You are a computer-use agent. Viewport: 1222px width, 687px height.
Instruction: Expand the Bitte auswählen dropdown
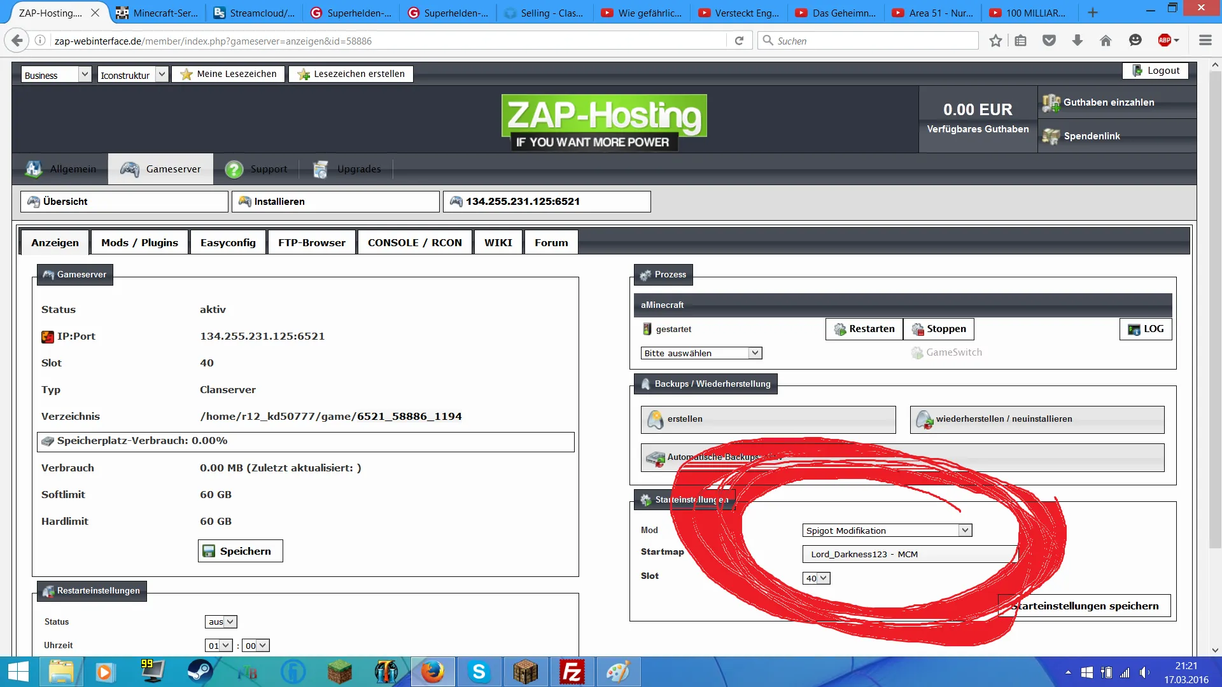pos(701,353)
